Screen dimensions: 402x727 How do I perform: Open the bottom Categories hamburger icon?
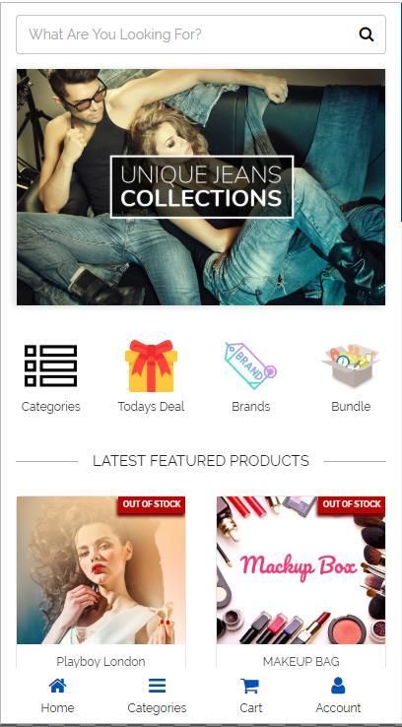coord(158,686)
